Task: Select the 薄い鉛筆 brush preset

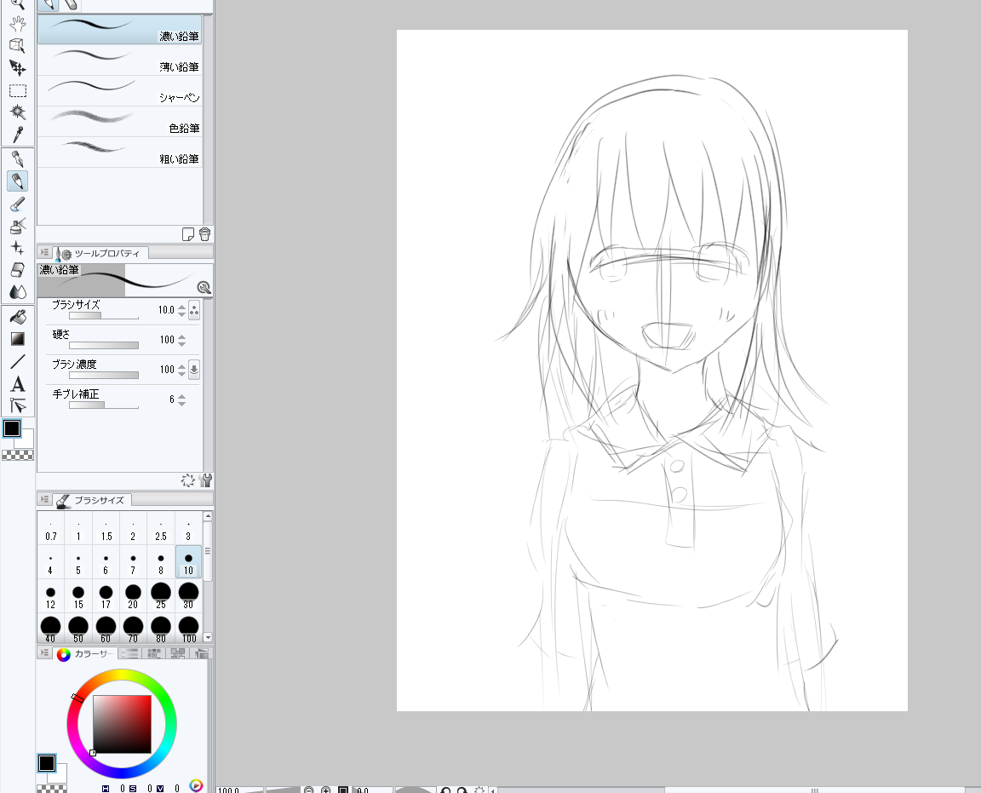Action: tap(119, 60)
